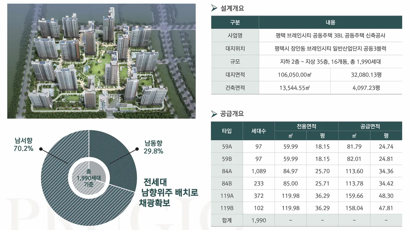Click the 합계 total row label

227,220
